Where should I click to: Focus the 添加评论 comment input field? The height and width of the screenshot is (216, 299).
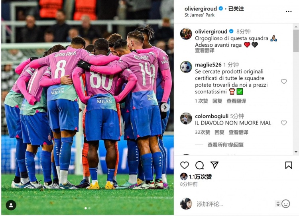coord(234,204)
